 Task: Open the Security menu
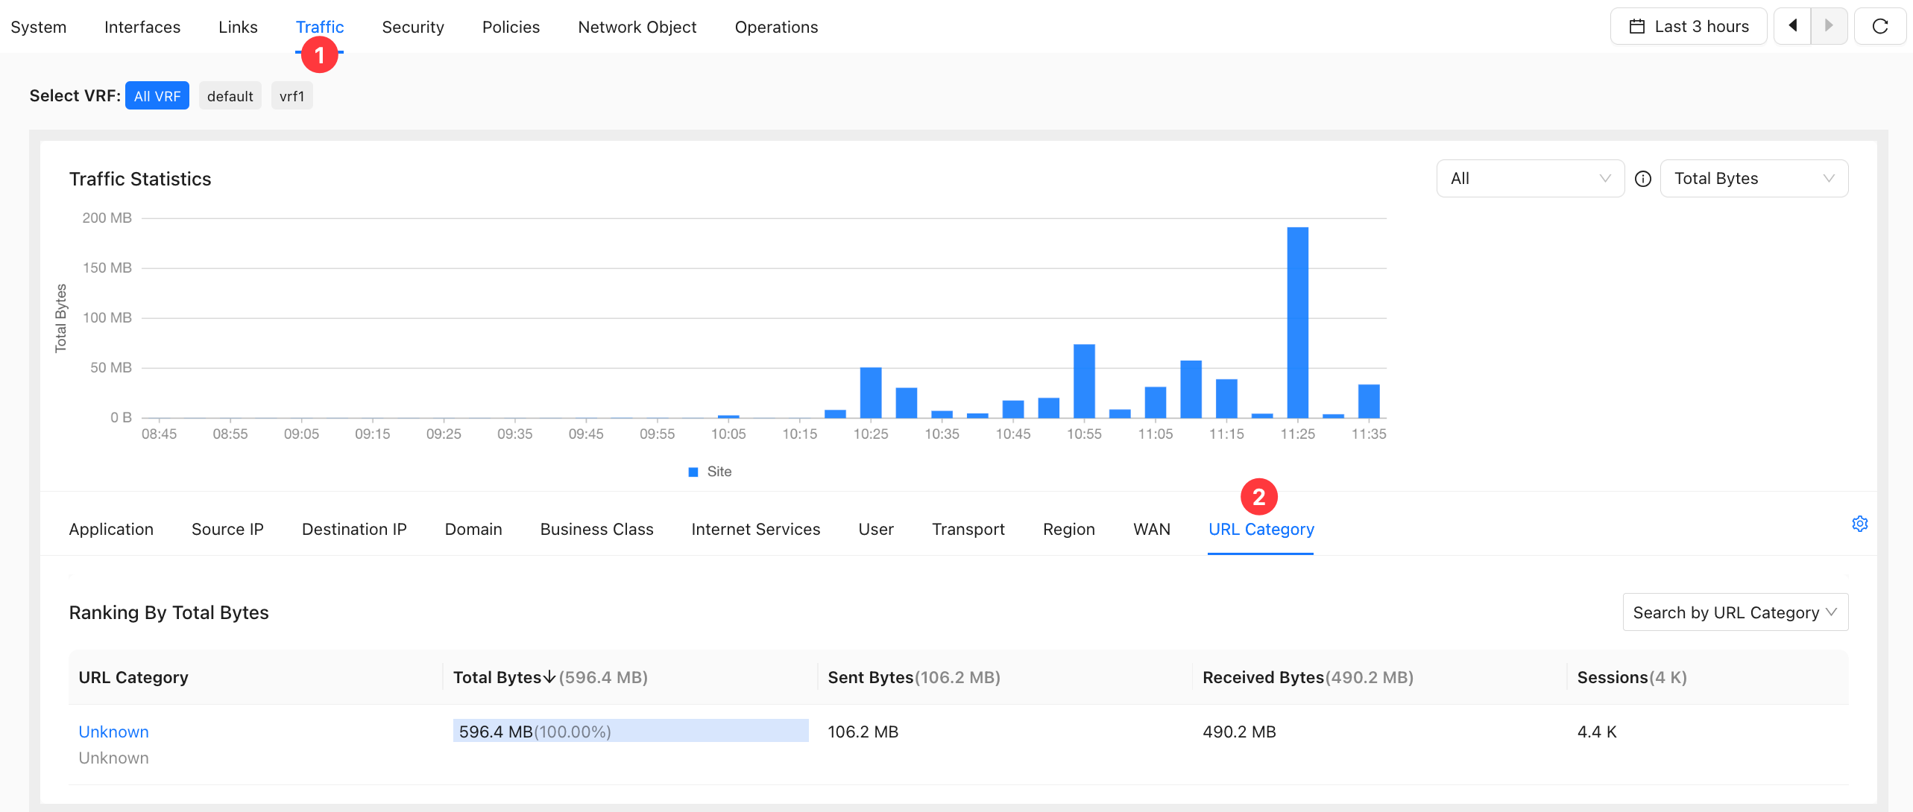coord(413,27)
